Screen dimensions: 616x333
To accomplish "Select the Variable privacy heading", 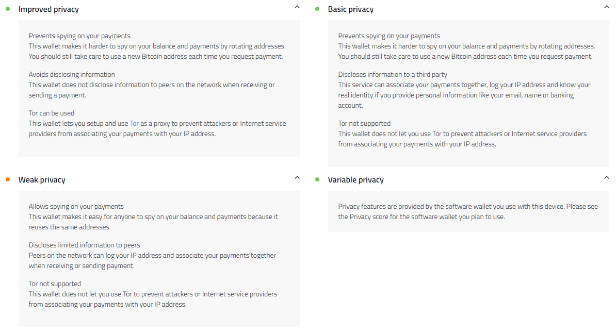I will pyautogui.click(x=355, y=180).
